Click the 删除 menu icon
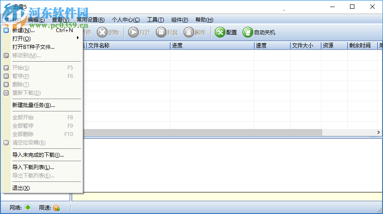The height and width of the screenshot is (214, 383). (x=6, y=85)
